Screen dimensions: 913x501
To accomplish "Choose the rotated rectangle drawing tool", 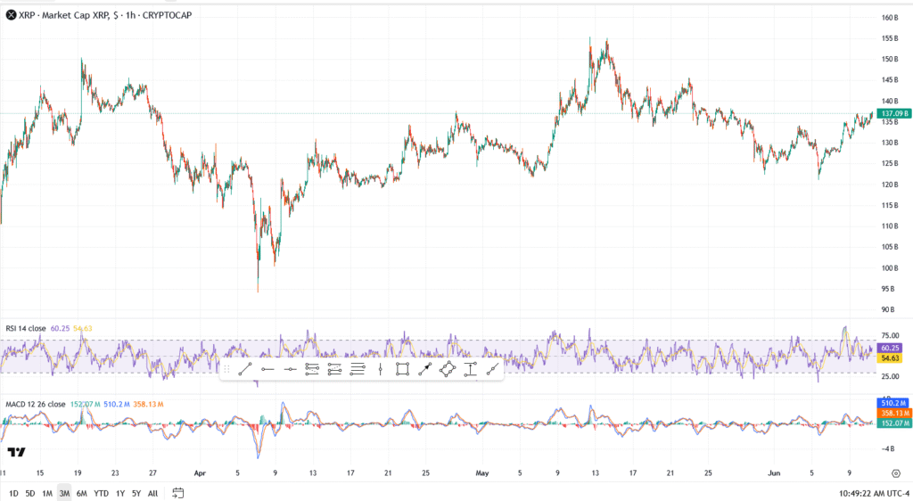I will point(448,369).
